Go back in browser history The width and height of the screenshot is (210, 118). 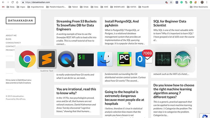tap(3, 2)
